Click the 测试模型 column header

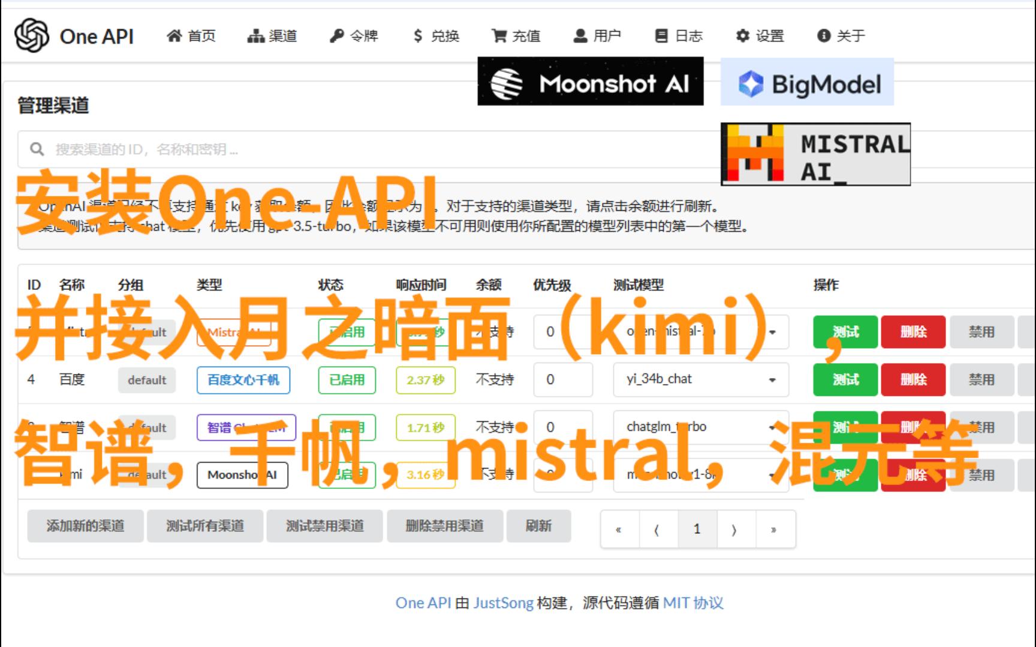pyautogui.click(x=639, y=285)
